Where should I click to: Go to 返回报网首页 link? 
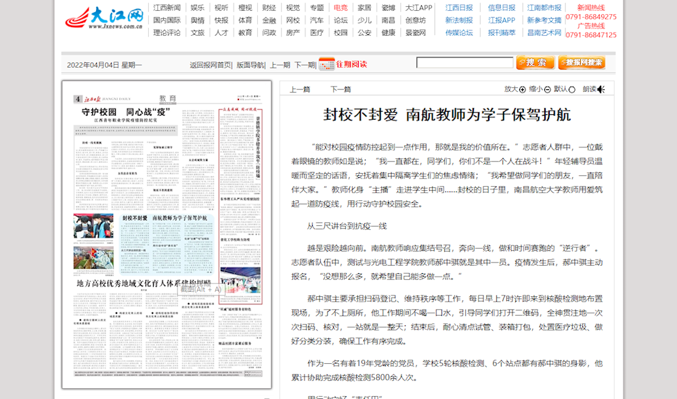[x=211, y=65]
